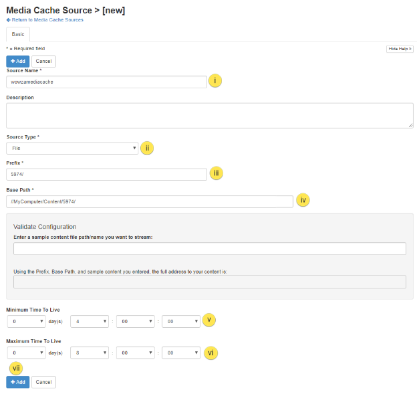
Task: Open Minimum Time To Live hours dropdown
Action: point(90,322)
